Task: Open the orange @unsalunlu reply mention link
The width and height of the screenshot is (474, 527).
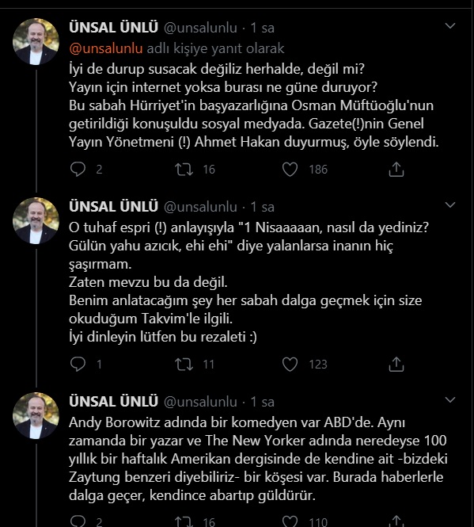Action: coord(106,48)
